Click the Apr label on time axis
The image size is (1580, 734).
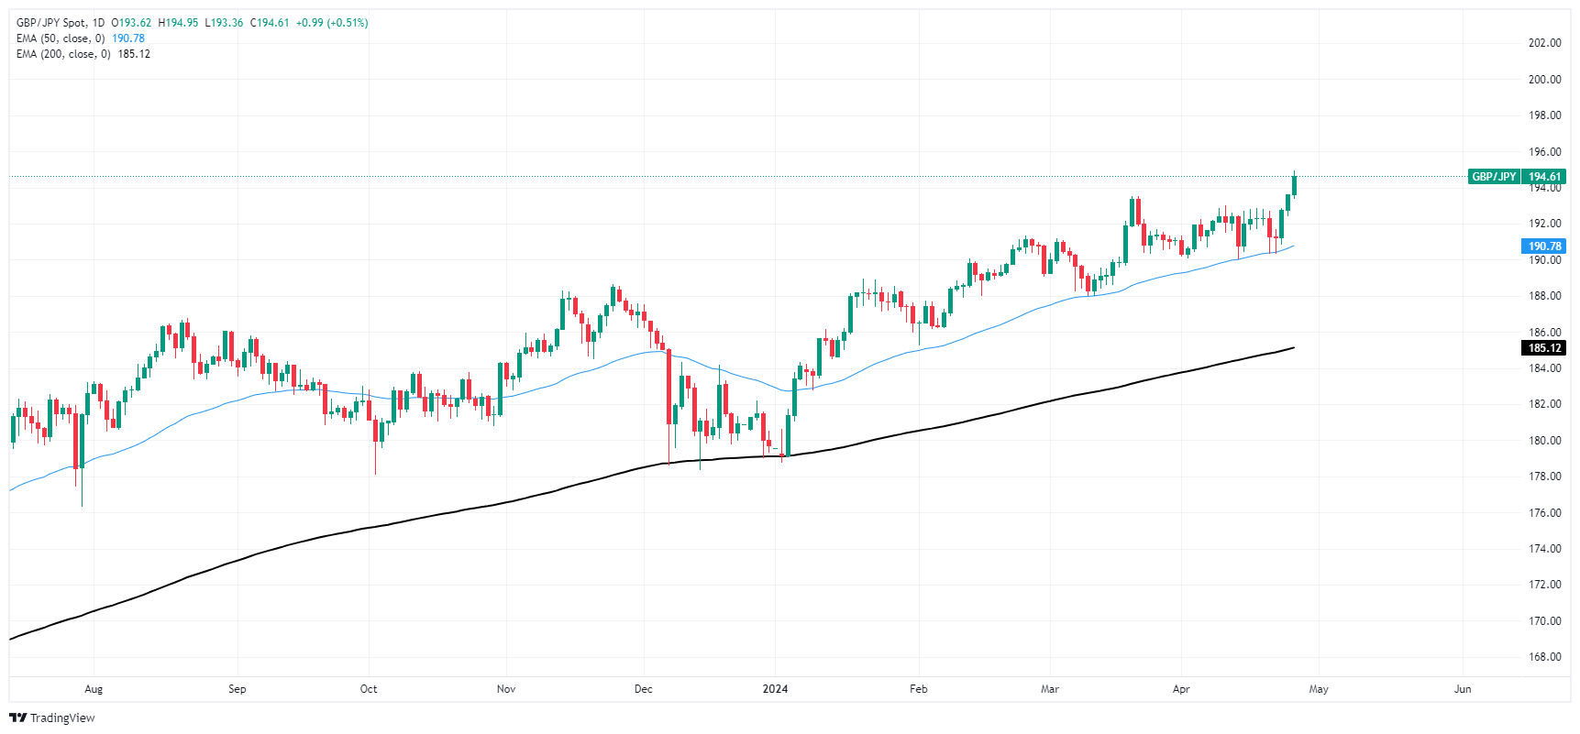coord(1181,689)
